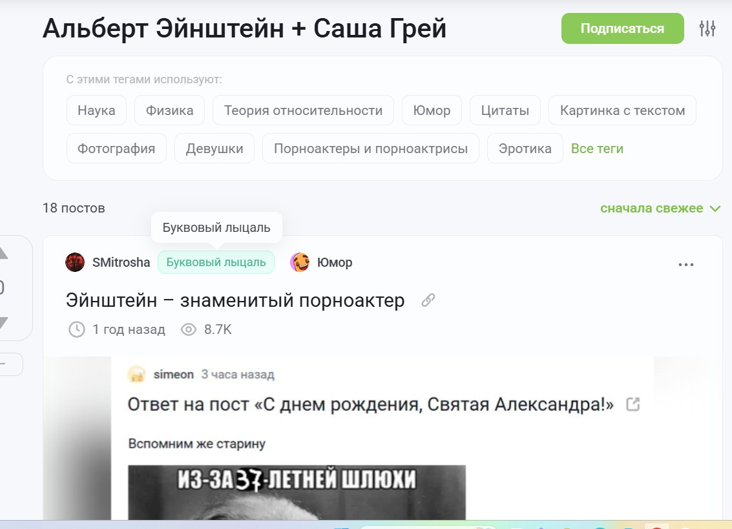Open the three-dot post options menu
Viewport: 732px width, 529px height.
coord(685,264)
